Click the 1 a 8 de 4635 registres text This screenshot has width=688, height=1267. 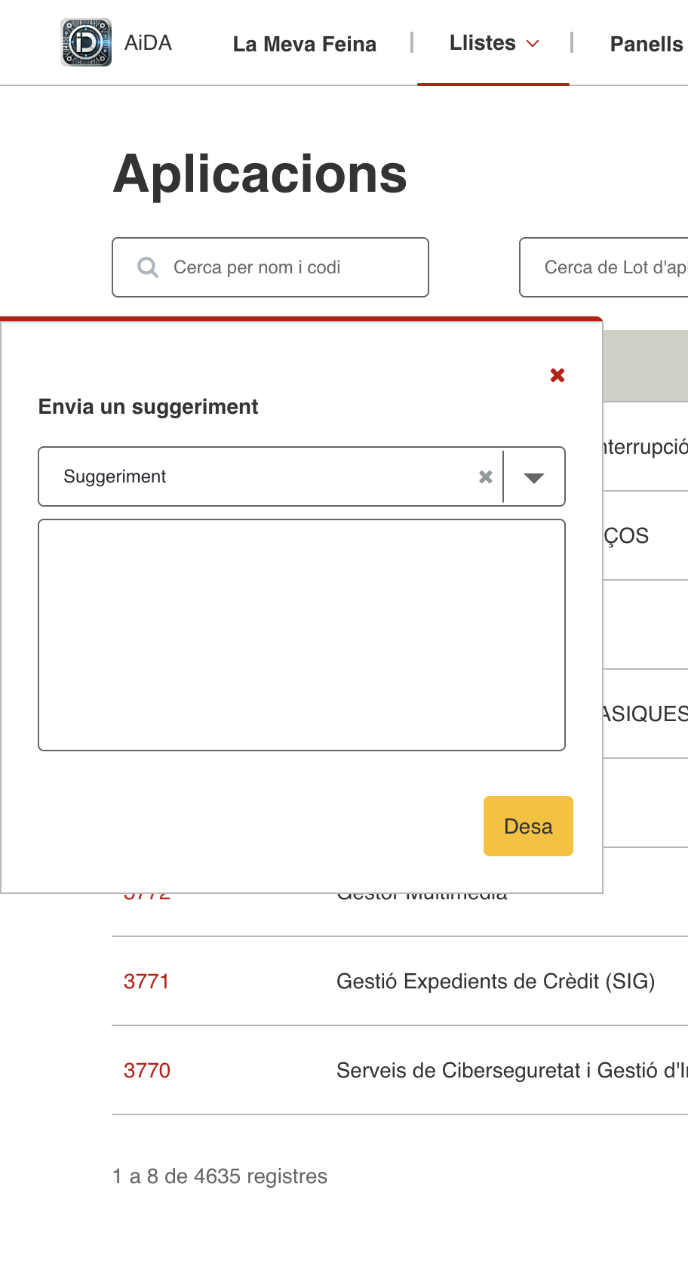tap(220, 1176)
